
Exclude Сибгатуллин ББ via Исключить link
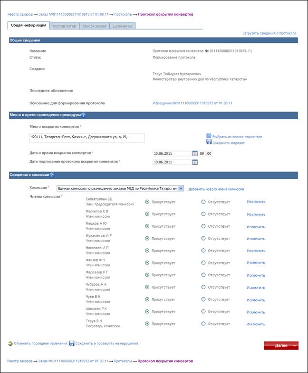[x=256, y=202]
